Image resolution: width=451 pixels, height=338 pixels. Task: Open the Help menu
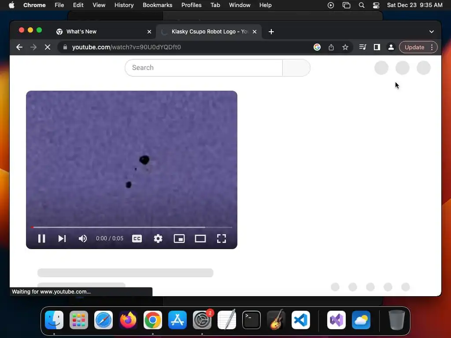click(x=265, y=5)
